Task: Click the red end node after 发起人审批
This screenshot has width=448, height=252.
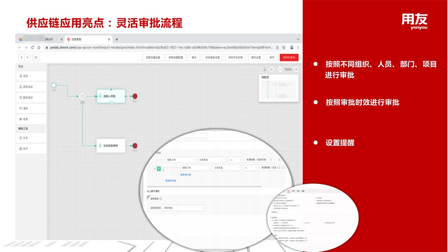Action: click(135, 96)
